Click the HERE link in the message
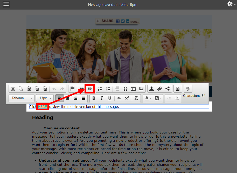The height and width of the screenshot is (173, 237). point(43,107)
